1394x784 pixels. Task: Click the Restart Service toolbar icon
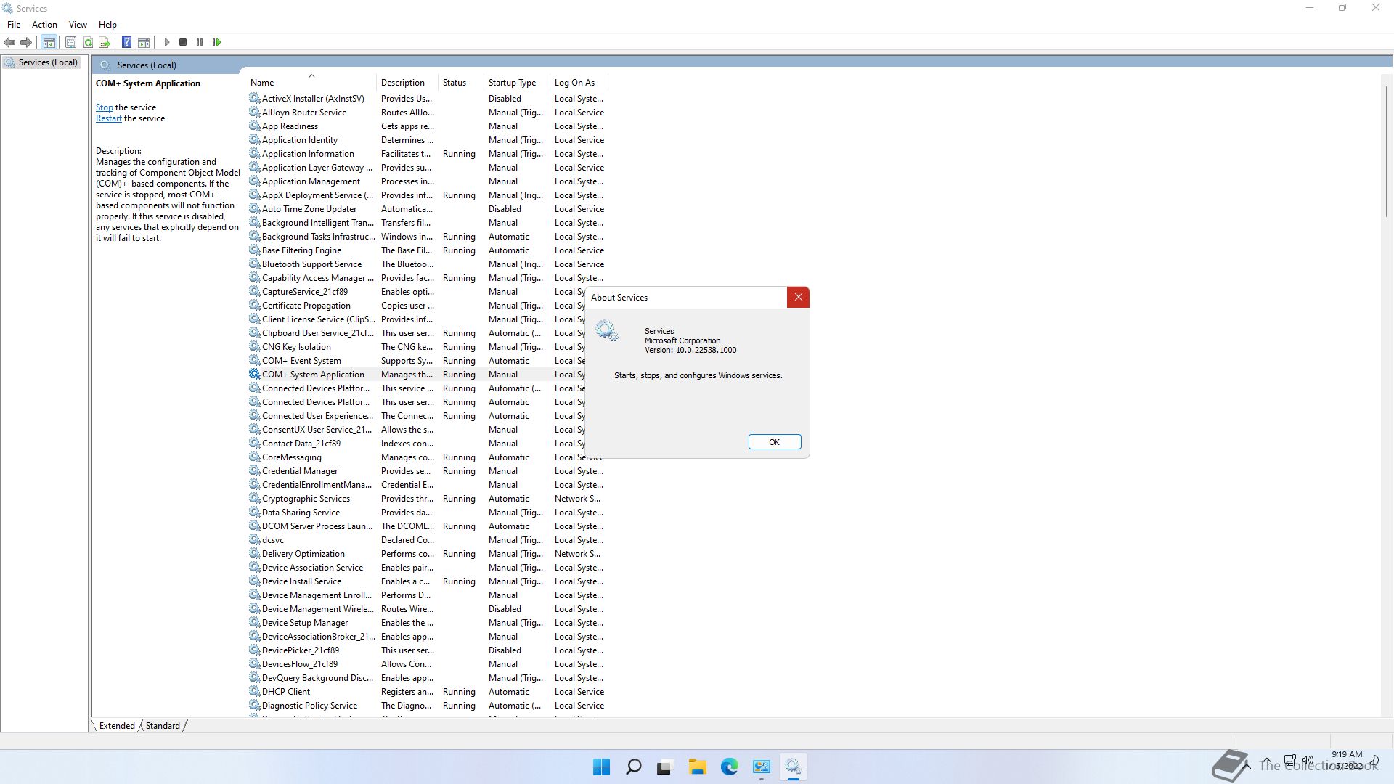pos(216,42)
